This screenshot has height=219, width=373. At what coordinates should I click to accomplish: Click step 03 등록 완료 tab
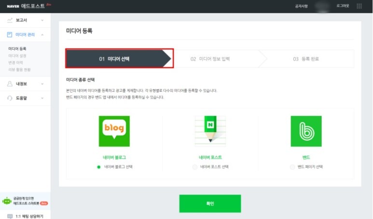click(306, 59)
